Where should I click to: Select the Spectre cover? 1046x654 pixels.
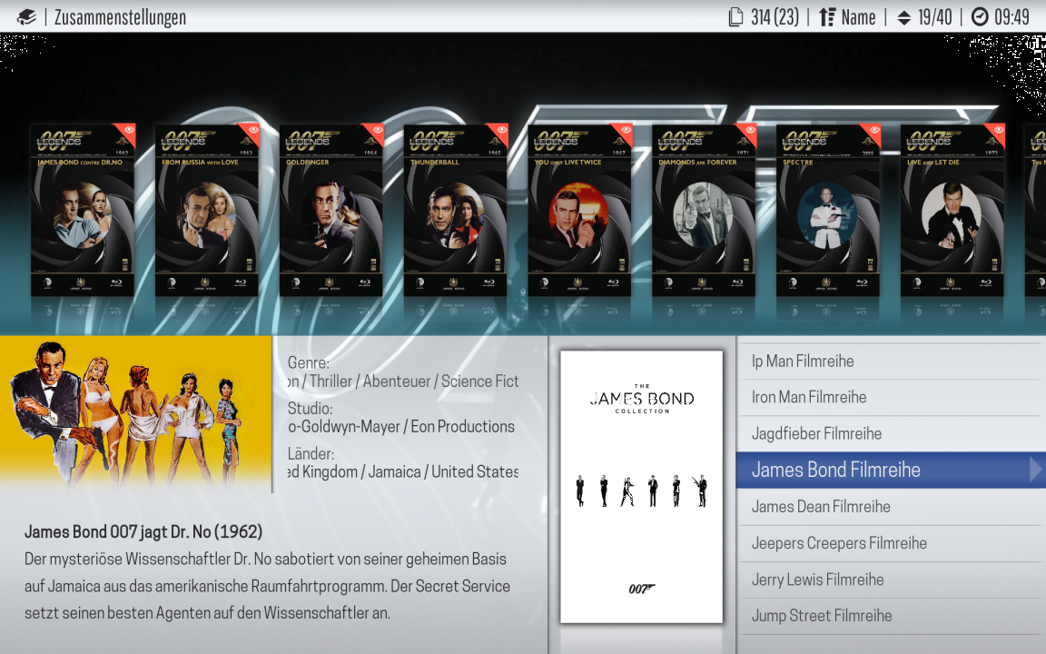(x=828, y=210)
